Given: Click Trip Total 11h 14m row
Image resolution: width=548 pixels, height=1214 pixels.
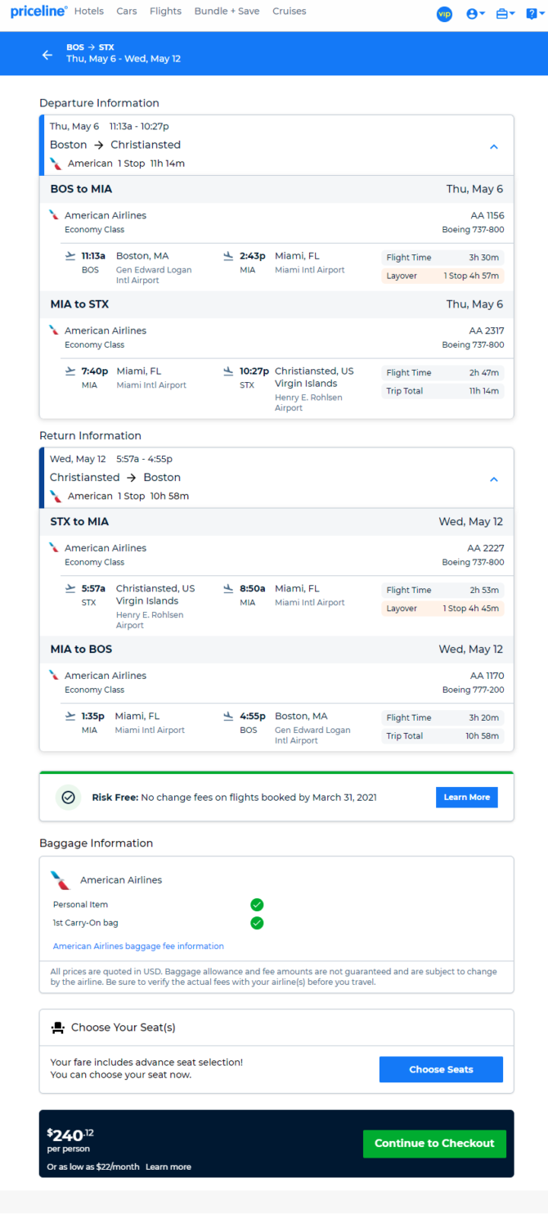Looking at the screenshot, I should [x=443, y=391].
